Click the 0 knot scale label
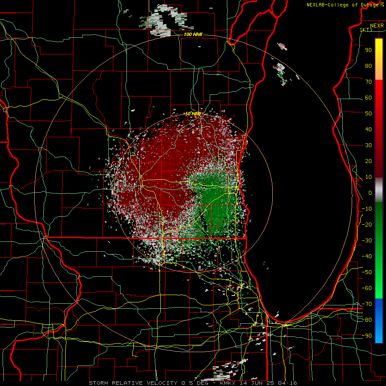This screenshot has height=386, width=386. click(x=370, y=193)
